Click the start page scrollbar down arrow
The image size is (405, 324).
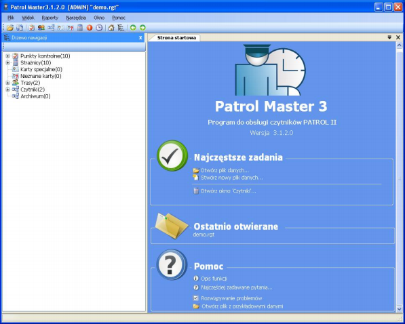[399, 309]
